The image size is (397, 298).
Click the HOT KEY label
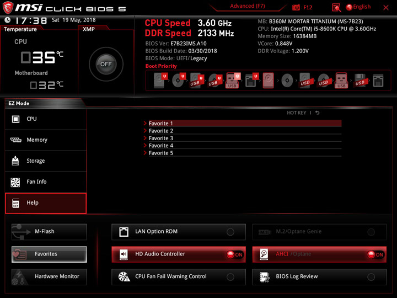[296, 113]
